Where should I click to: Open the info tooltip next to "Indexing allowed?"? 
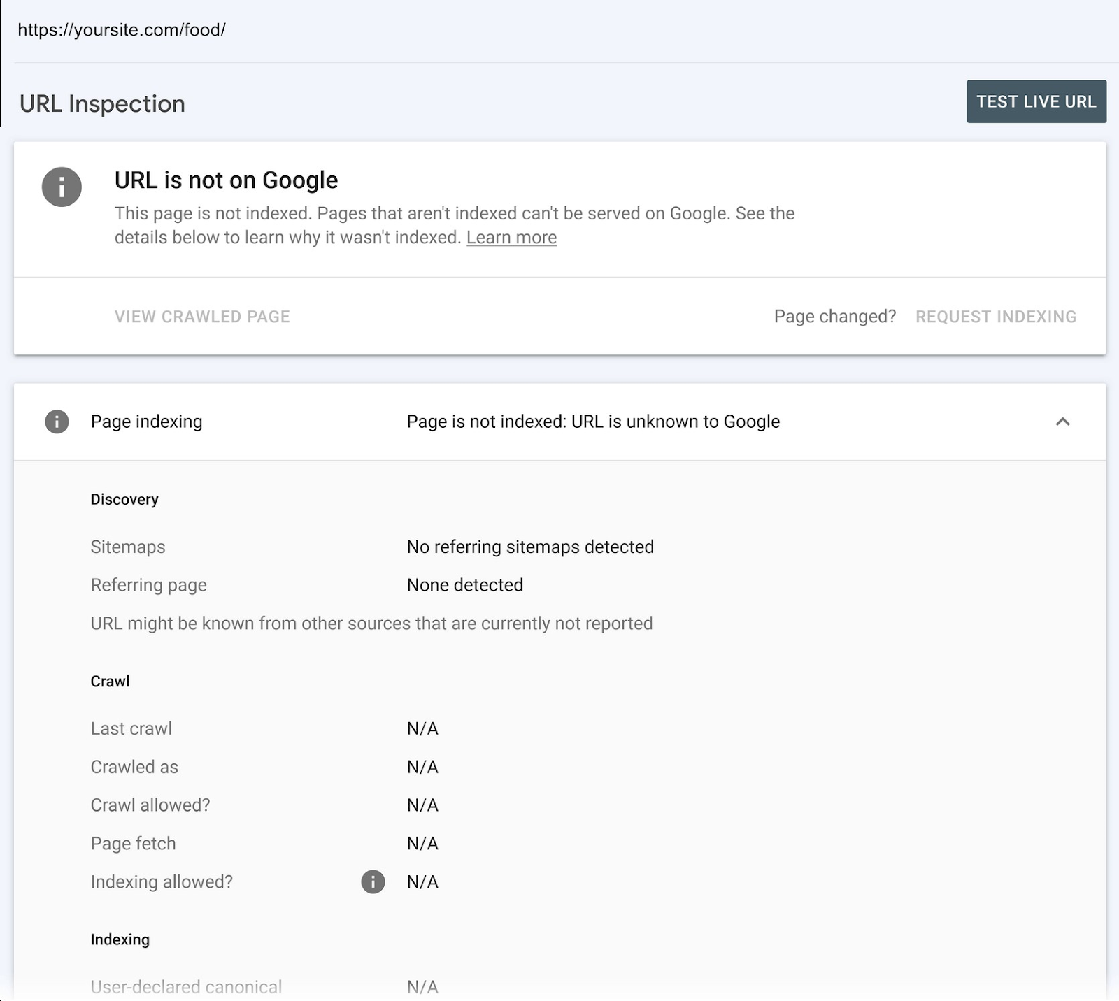[x=373, y=882]
